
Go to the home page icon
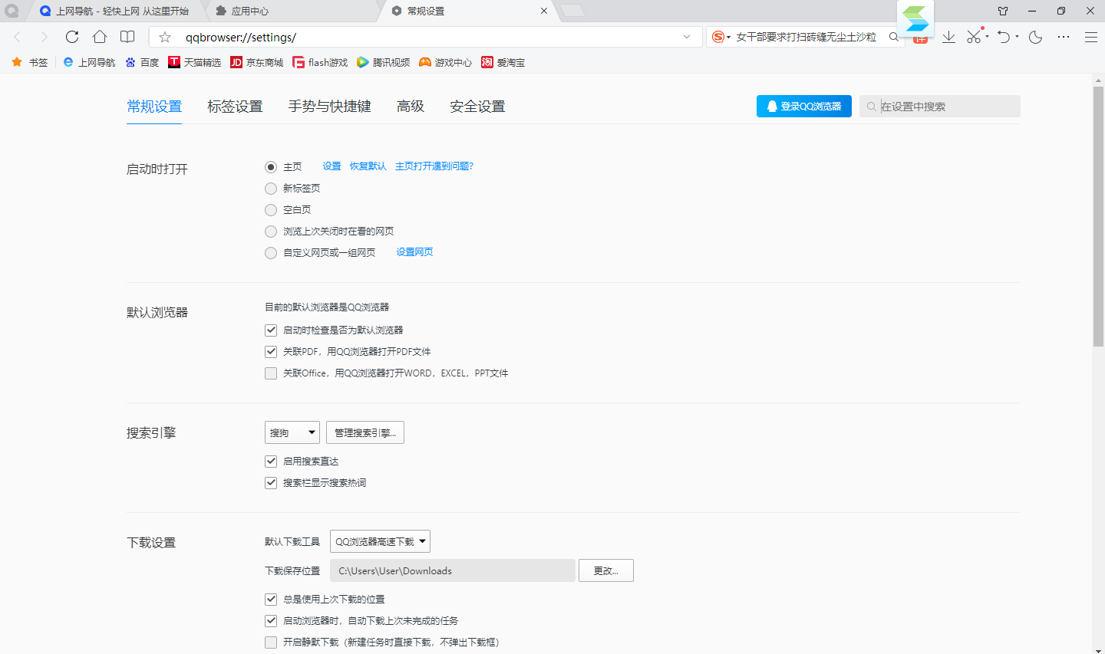(100, 37)
